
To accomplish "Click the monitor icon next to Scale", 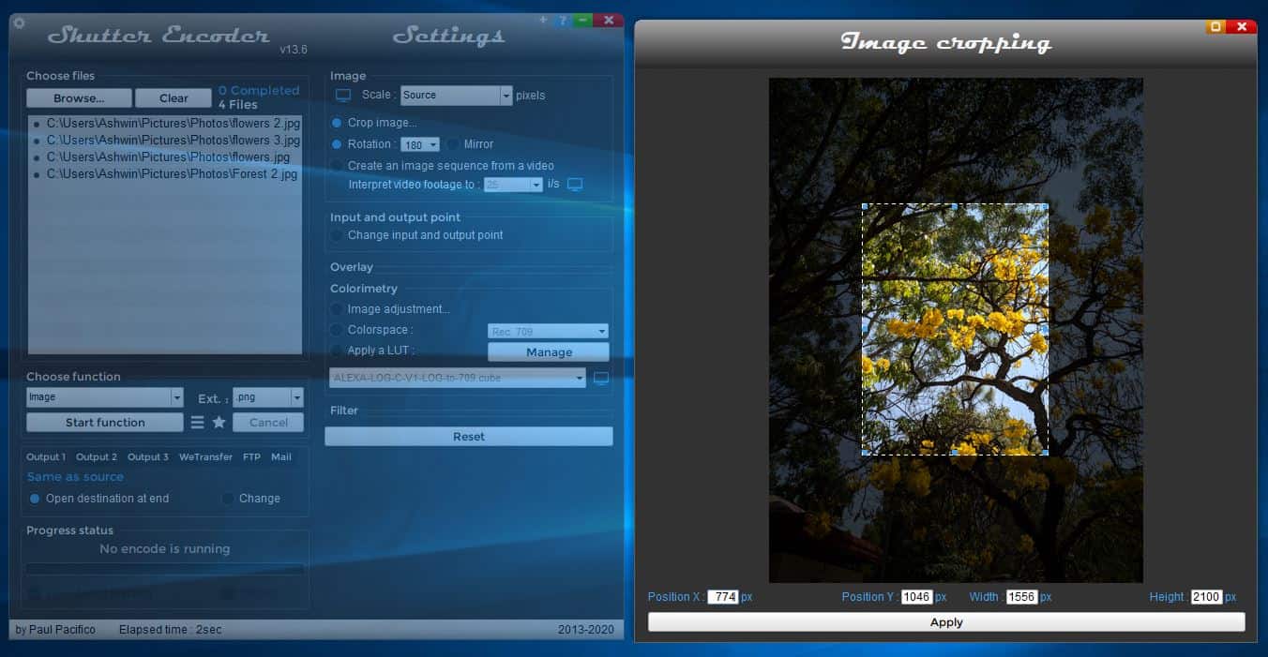I will click(341, 95).
